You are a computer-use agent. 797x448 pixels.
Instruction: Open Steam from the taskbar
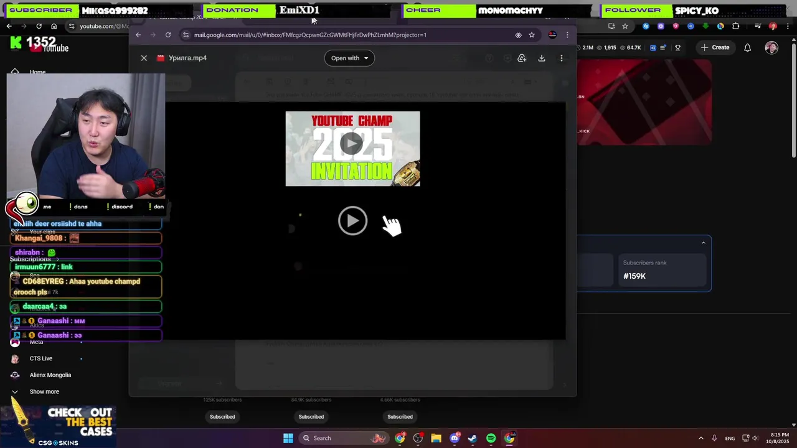pos(473,438)
